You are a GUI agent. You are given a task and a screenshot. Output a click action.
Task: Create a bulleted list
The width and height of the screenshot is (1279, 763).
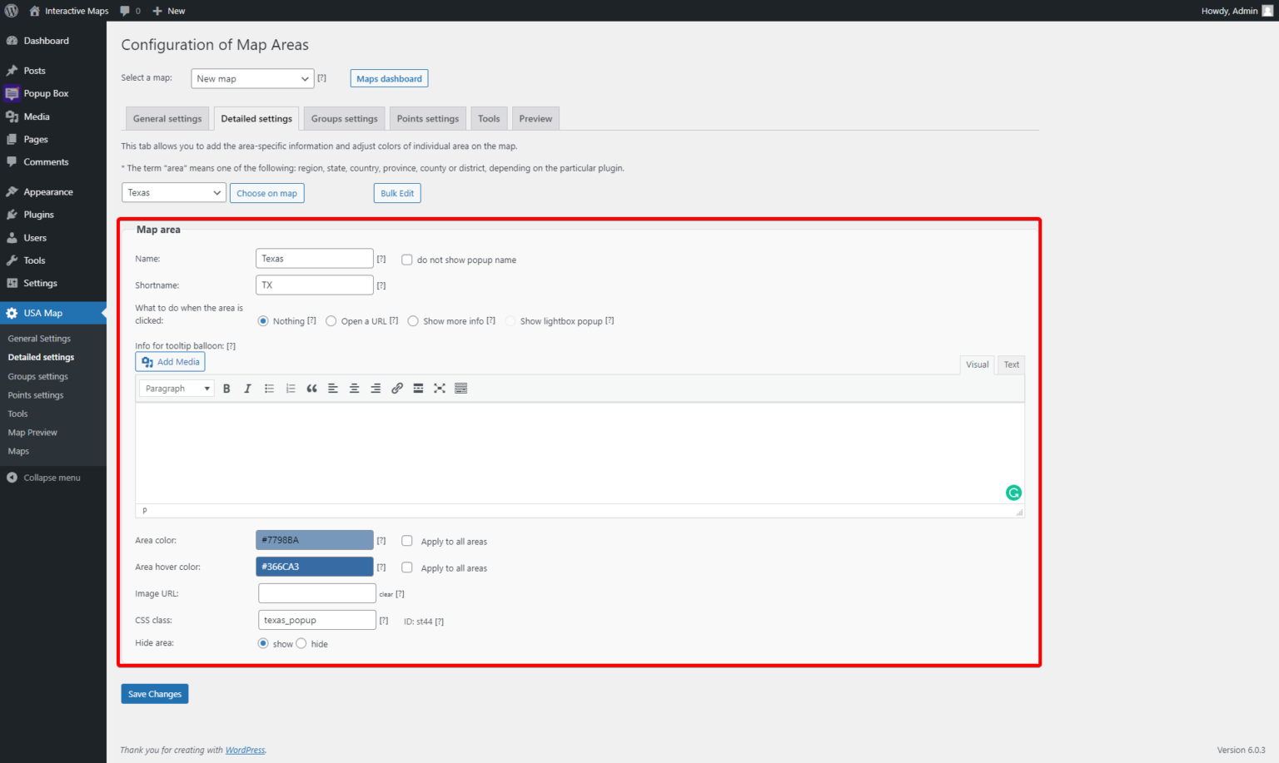click(x=269, y=389)
